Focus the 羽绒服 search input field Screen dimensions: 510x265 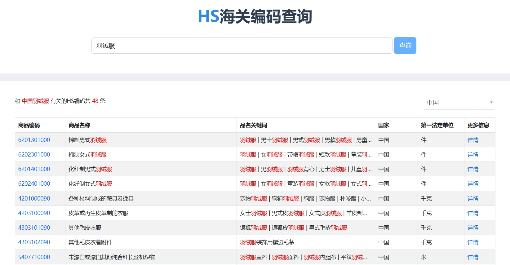click(242, 46)
